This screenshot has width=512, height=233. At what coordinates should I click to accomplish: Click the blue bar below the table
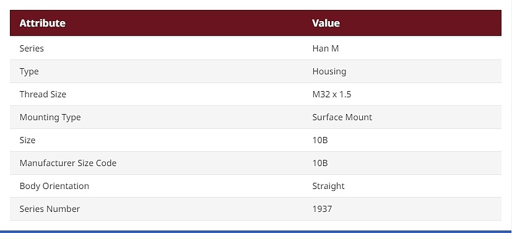[256, 231]
